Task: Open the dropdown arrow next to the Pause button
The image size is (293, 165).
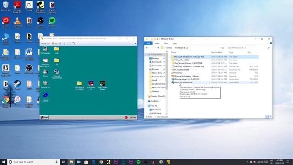Action: 56,44
